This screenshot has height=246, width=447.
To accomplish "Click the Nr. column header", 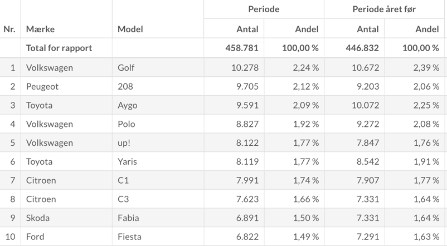I will [9, 29].
